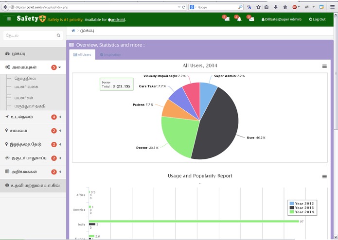Screen dimensions: 338x240
Task: Click the red Adblock stop-sign icon
Action: click(x=294, y=7)
